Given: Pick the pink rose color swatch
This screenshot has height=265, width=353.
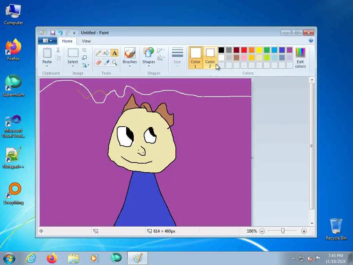Looking at the screenshot, I should pos(244,58).
